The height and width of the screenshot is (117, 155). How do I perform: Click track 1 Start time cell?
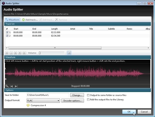pyautogui.click(x=18, y=32)
